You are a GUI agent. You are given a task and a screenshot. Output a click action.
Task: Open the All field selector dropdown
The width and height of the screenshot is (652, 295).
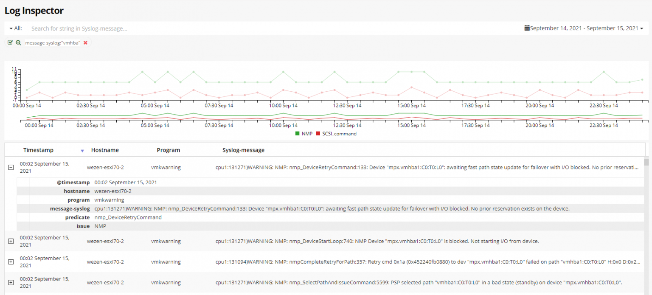[x=15, y=28]
